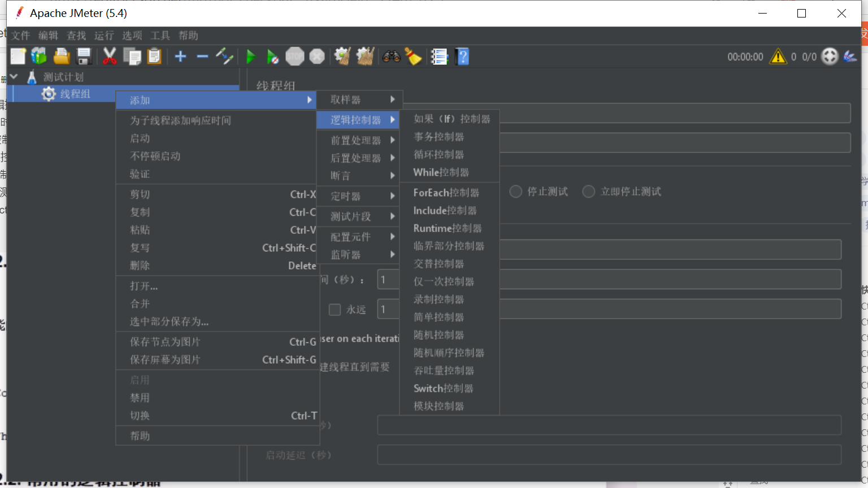Tick the 永远 checkbox

pyautogui.click(x=335, y=310)
